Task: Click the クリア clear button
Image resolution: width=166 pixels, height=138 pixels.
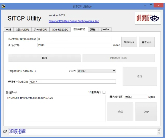Action: click(146, 112)
